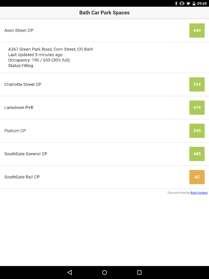Tap the Android home circle icon
Image resolution: width=209 pixels, height=279 pixels.
click(x=104, y=272)
